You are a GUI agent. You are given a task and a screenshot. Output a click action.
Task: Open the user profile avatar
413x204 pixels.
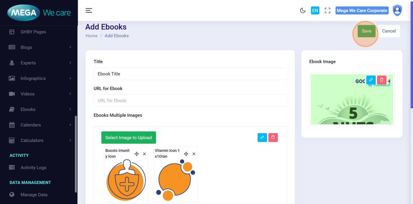pos(397,10)
